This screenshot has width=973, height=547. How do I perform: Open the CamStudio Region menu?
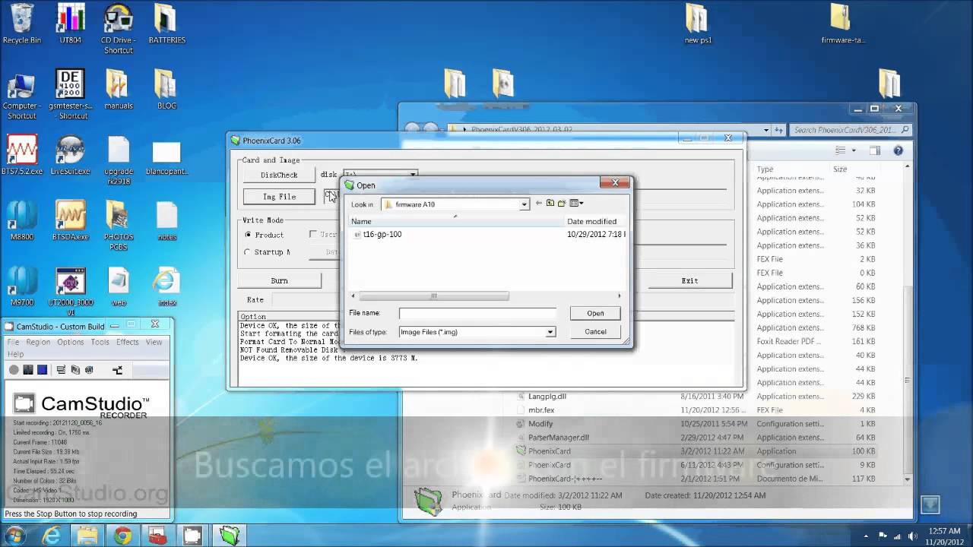(38, 342)
